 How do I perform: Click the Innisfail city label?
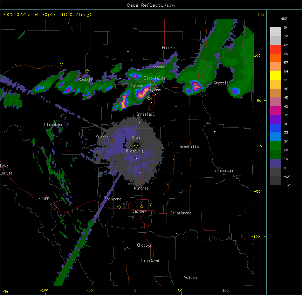point(145,114)
